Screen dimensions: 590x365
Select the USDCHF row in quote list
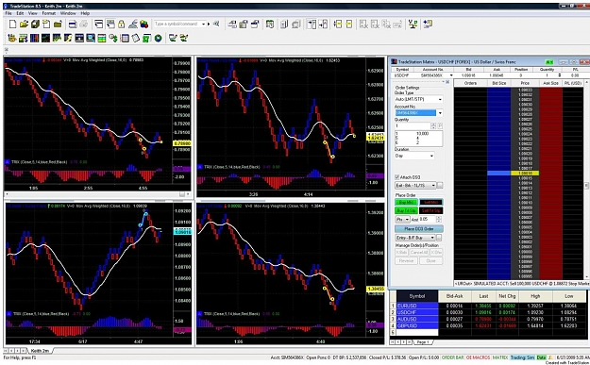pyautogui.click(x=489, y=312)
